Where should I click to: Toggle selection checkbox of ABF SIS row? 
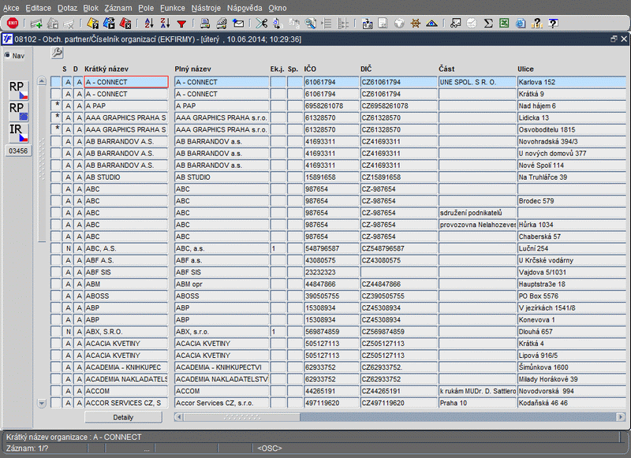click(56, 272)
